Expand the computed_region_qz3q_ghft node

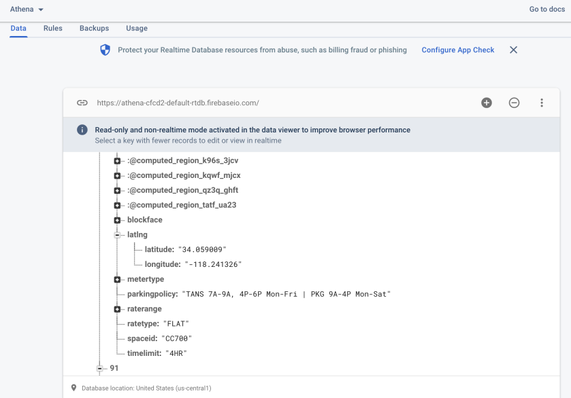[x=117, y=191]
